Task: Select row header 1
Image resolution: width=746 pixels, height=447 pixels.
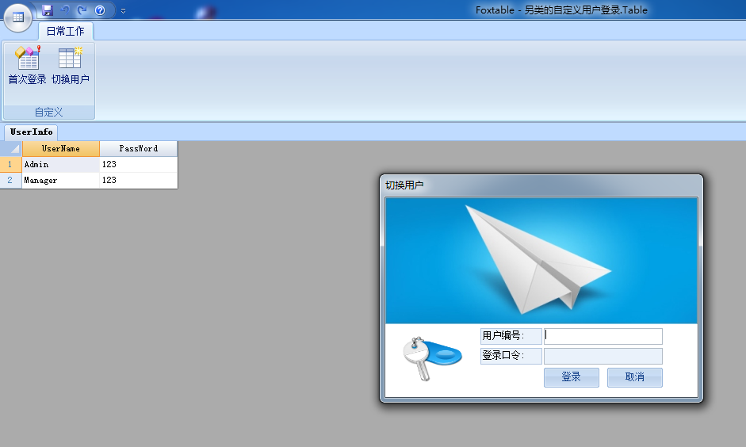Action: click(x=10, y=164)
